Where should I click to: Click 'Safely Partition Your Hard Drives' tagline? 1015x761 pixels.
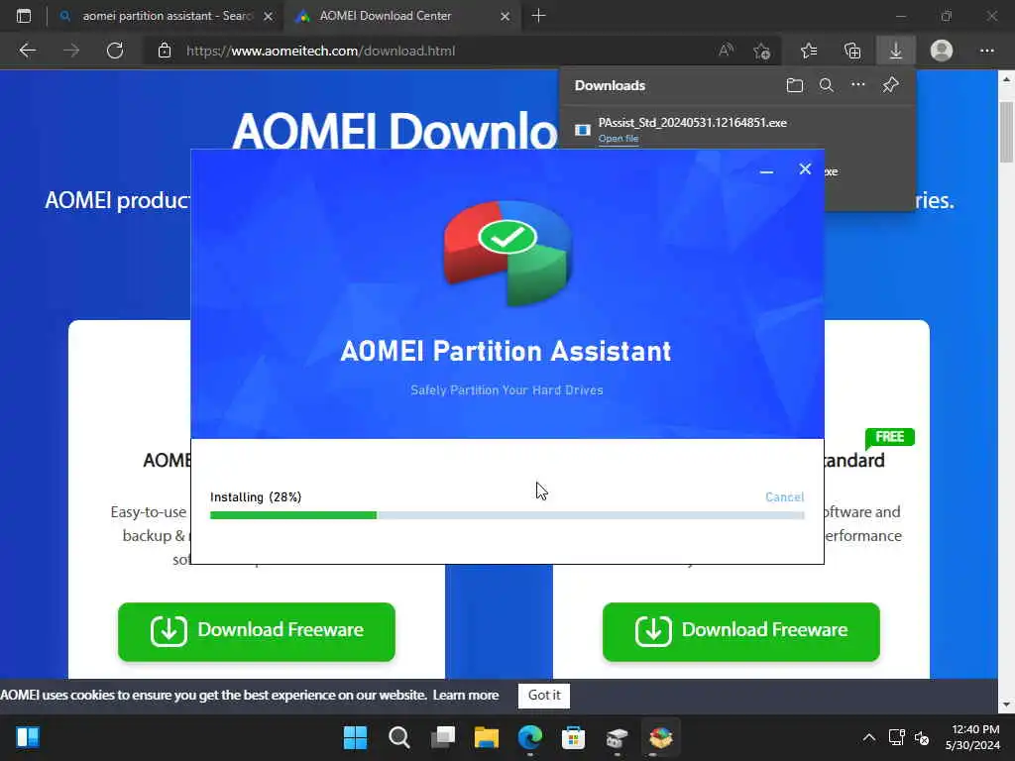pos(507,390)
